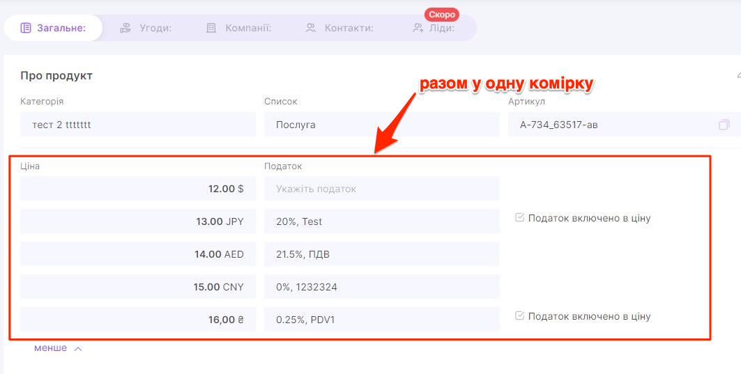Click the edit pencil icon in Про продукт
The width and height of the screenshot is (741, 374).
click(738, 75)
